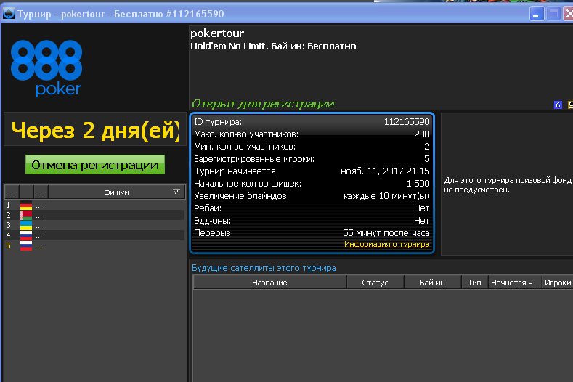Click the blank flag column header
This screenshot has width=573, height=382.
coord(27,192)
